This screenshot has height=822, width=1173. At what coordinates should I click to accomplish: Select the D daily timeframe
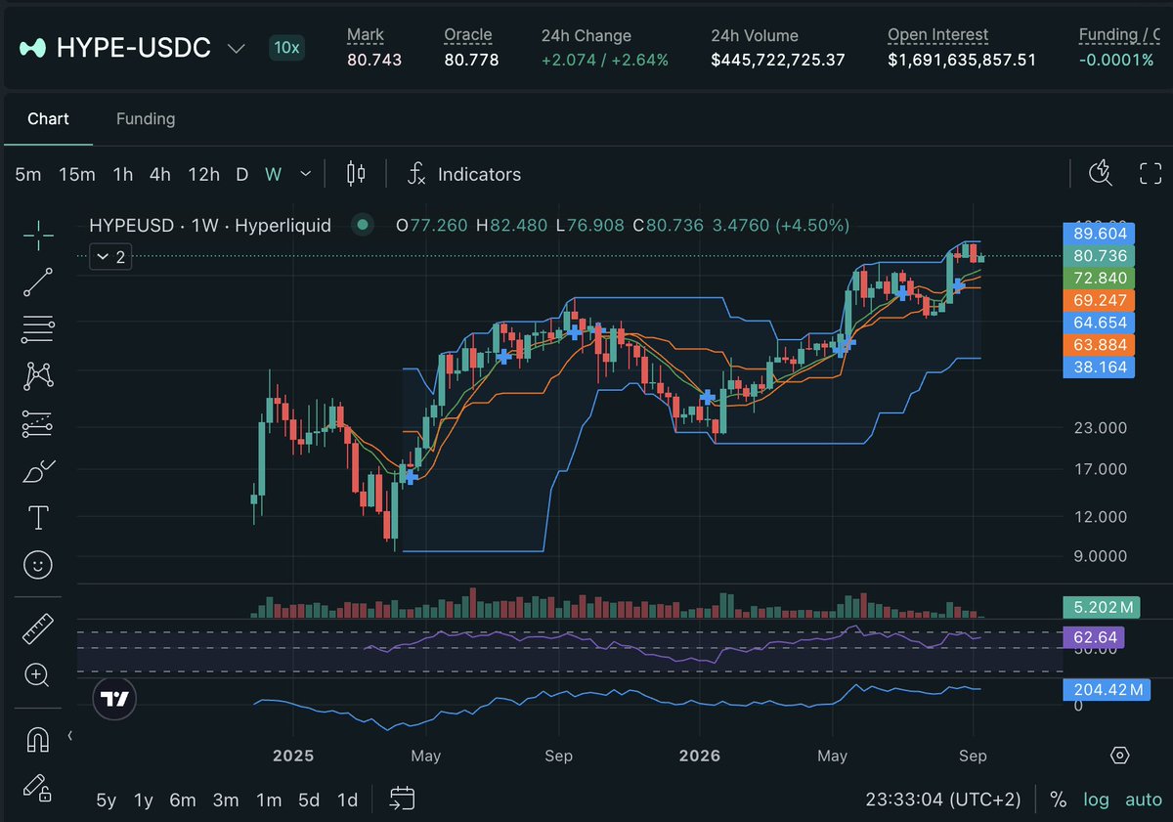(x=242, y=174)
